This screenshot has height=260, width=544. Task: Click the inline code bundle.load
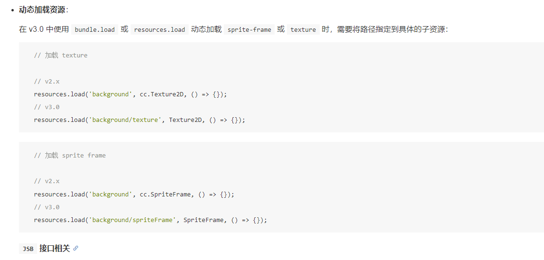click(x=95, y=29)
